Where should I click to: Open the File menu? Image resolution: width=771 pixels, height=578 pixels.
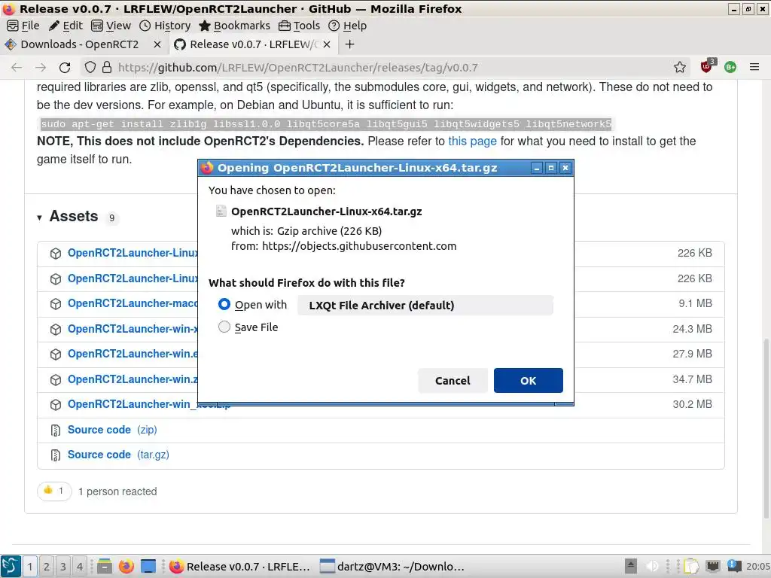click(x=23, y=26)
